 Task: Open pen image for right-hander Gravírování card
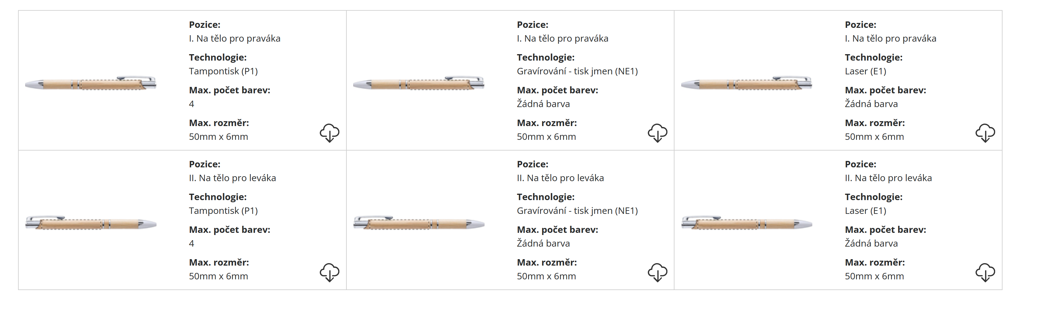(x=419, y=84)
